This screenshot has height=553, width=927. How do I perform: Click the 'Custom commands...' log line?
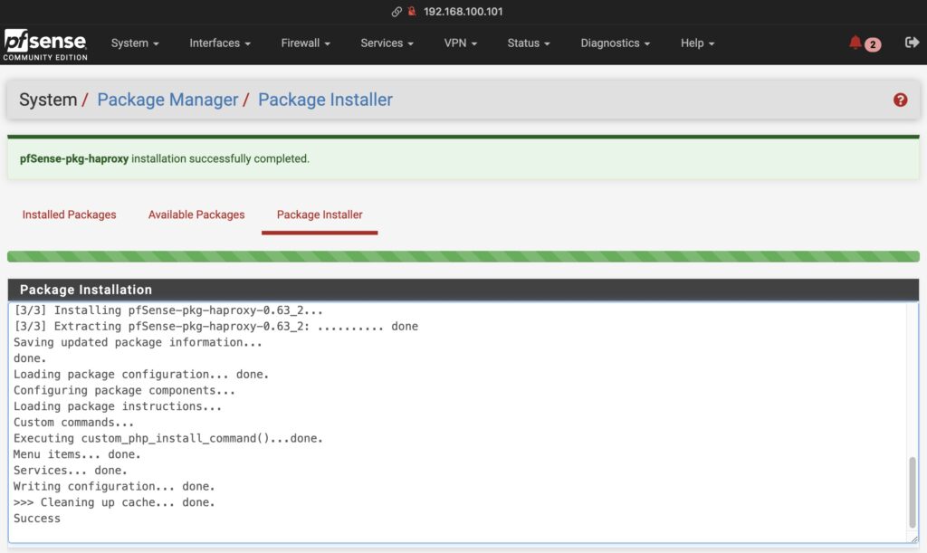coord(73,423)
